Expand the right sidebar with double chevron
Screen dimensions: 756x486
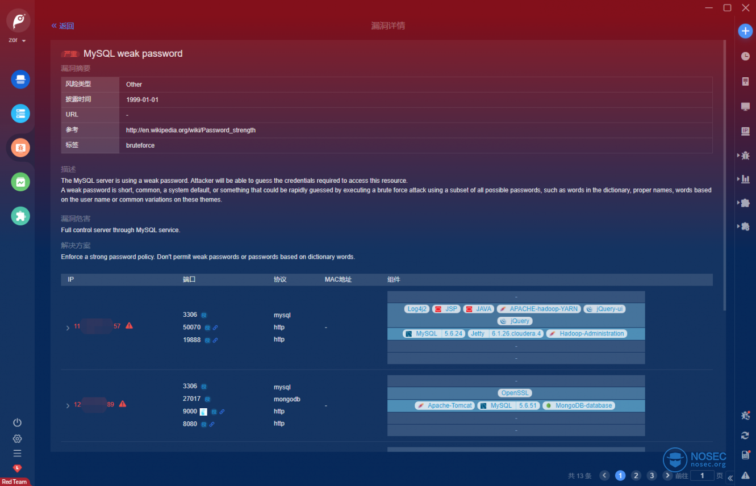[730, 478]
